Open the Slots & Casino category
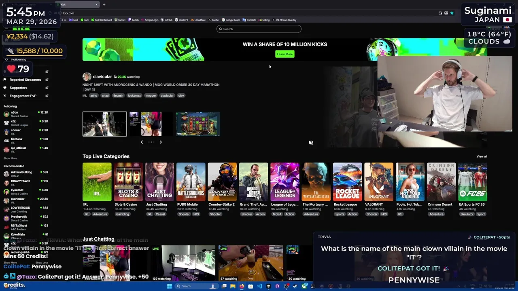The image size is (518, 291). 128,182
